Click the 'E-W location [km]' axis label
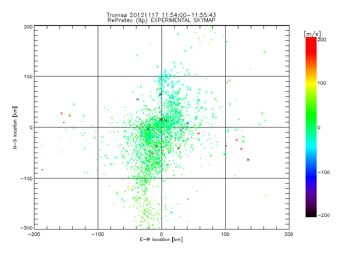The image size is (340, 255). (161, 239)
